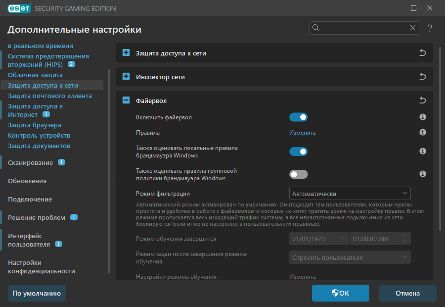Select Система предотвращения вторжений (HIPS) in sidebar
Image resolution: width=445 pixels, height=307 pixels.
(x=48, y=60)
